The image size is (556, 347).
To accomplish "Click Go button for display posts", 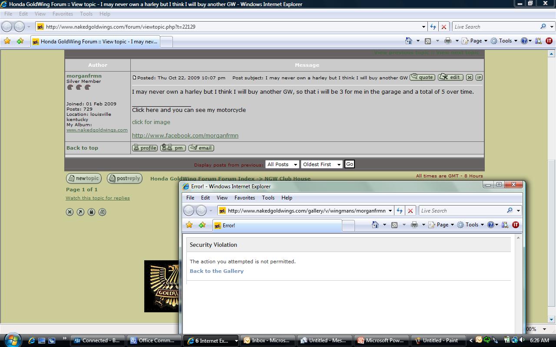I will [x=349, y=164].
